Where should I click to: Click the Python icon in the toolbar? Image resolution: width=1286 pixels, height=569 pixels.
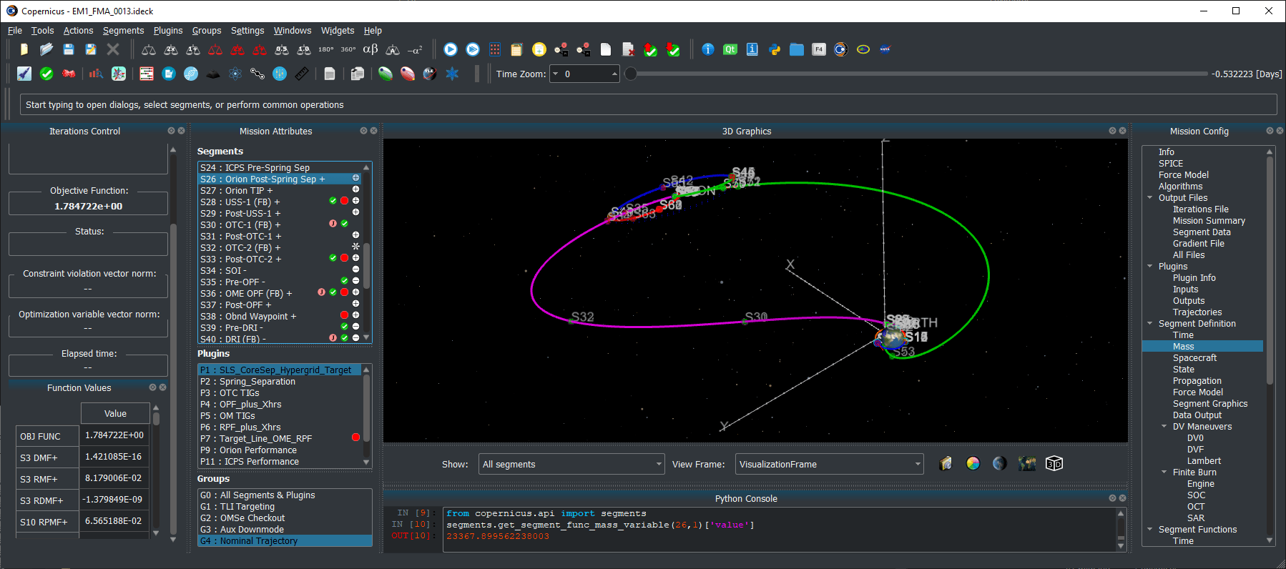[774, 49]
